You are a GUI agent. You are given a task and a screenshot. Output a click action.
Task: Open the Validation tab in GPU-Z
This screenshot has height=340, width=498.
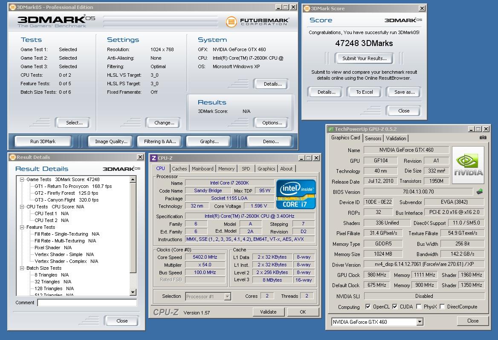(x=396, y=138)
